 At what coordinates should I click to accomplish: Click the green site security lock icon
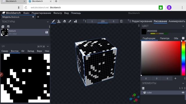click(x=161, y=8)
